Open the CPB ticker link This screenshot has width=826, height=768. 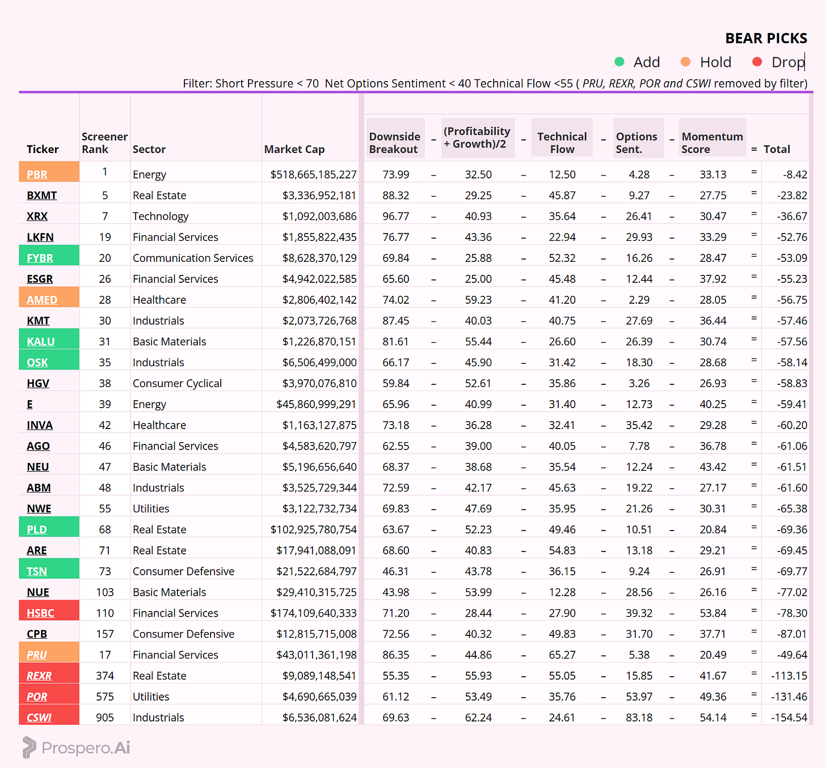click(x=37, y=634)
